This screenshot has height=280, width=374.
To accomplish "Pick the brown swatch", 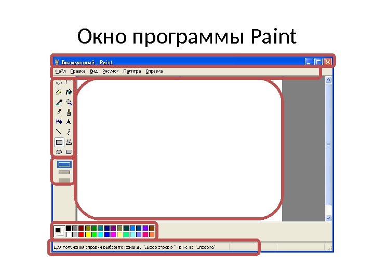I will click(152, 228).
